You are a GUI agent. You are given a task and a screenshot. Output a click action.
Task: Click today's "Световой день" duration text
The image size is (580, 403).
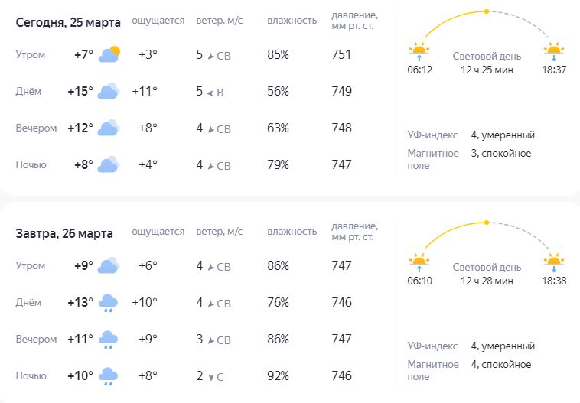pyautogui.click(x=487, y=70)
